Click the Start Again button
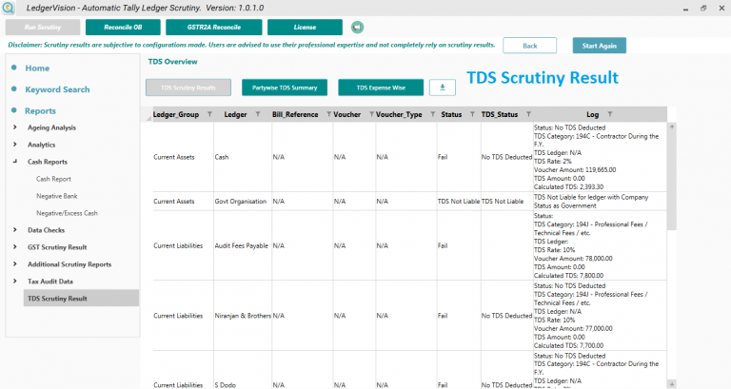 pyautogui.click(x=599, y=46)
